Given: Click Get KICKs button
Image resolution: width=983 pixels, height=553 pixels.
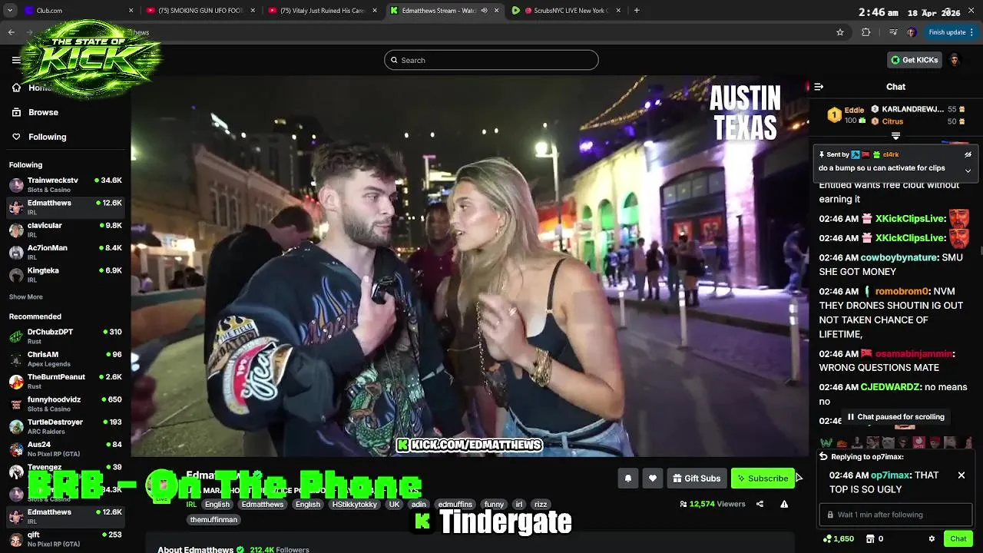Looking at the screenshot, I should coord(914,60).
